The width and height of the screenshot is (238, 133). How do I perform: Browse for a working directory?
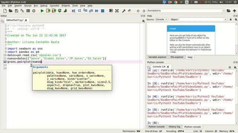tap(229, 11)
